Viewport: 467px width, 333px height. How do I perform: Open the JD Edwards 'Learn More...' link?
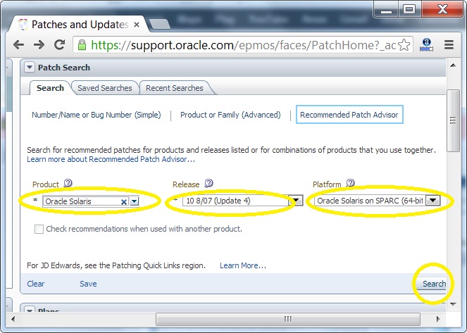coord(243,265)
